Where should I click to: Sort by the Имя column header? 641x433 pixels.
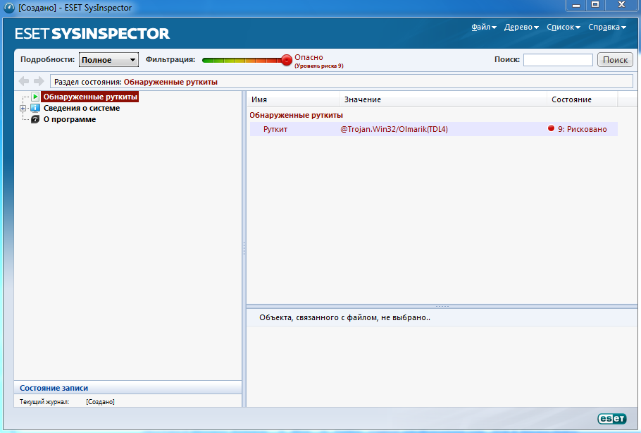(293, 99)
